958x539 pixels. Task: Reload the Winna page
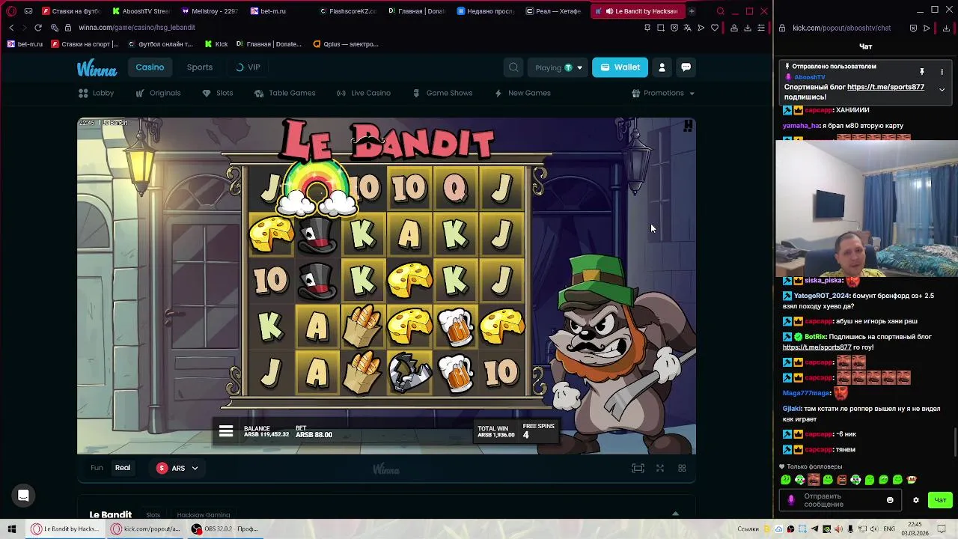point(38,28)
